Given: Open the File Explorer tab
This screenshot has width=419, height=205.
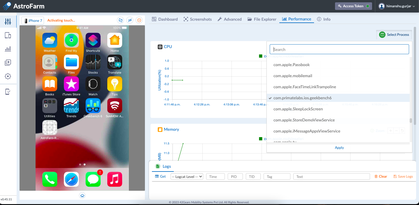Looking at the screenshot, I should [262, 19].
